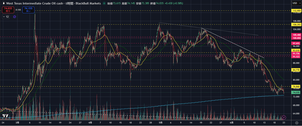Click the 64.000 price scale label
This screenshot has height=126, width=302.
coord(296,113)
